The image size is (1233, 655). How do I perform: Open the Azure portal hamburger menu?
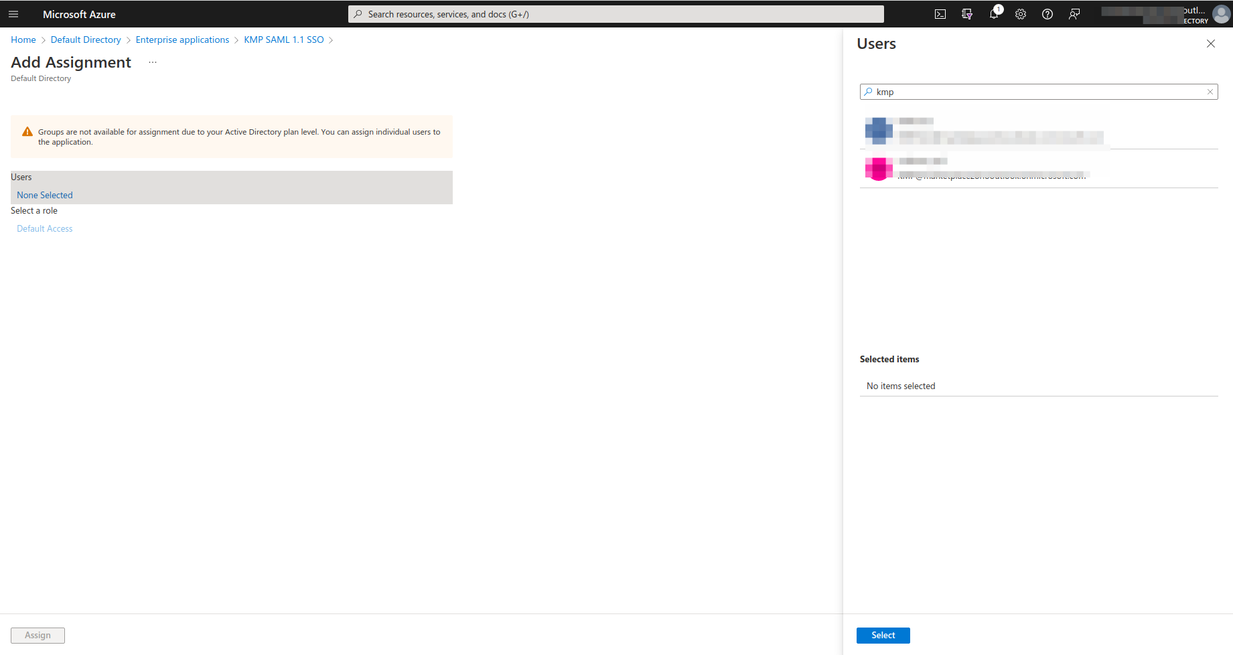click(x=13, y=14)
